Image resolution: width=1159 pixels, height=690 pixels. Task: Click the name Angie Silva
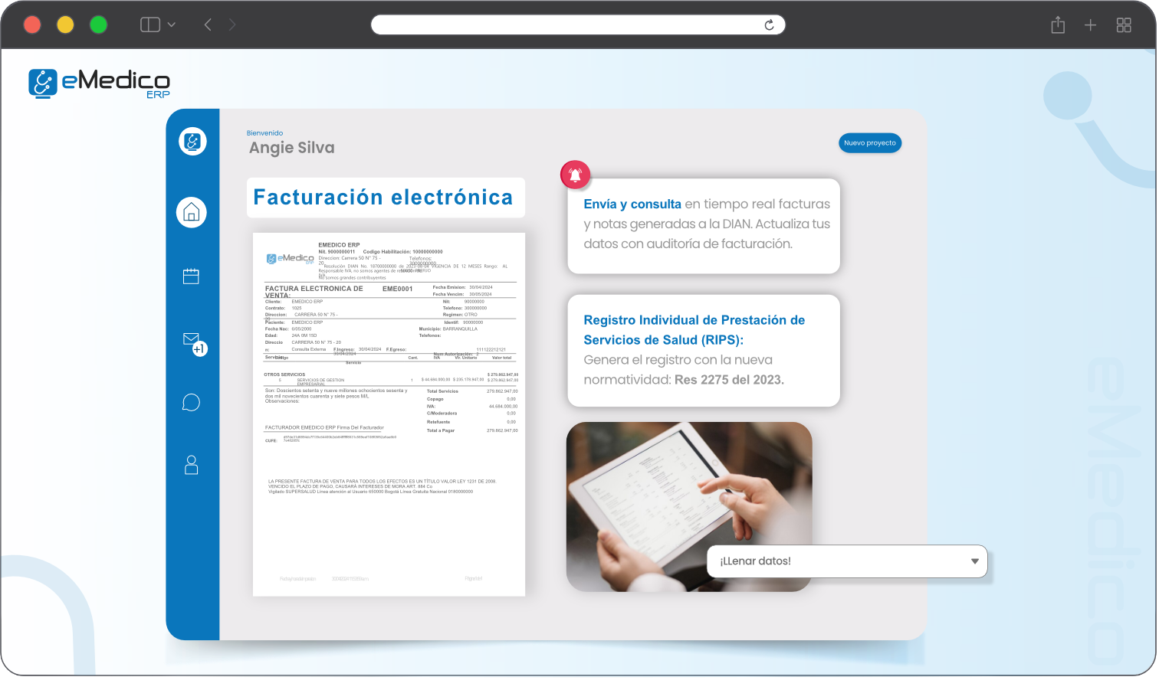292,148
